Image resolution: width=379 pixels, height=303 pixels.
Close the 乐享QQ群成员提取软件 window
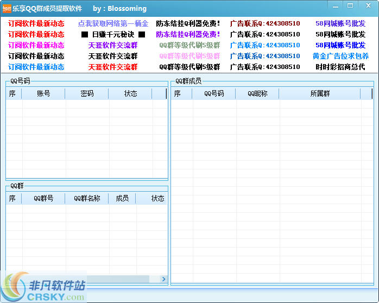click(368, 5)
